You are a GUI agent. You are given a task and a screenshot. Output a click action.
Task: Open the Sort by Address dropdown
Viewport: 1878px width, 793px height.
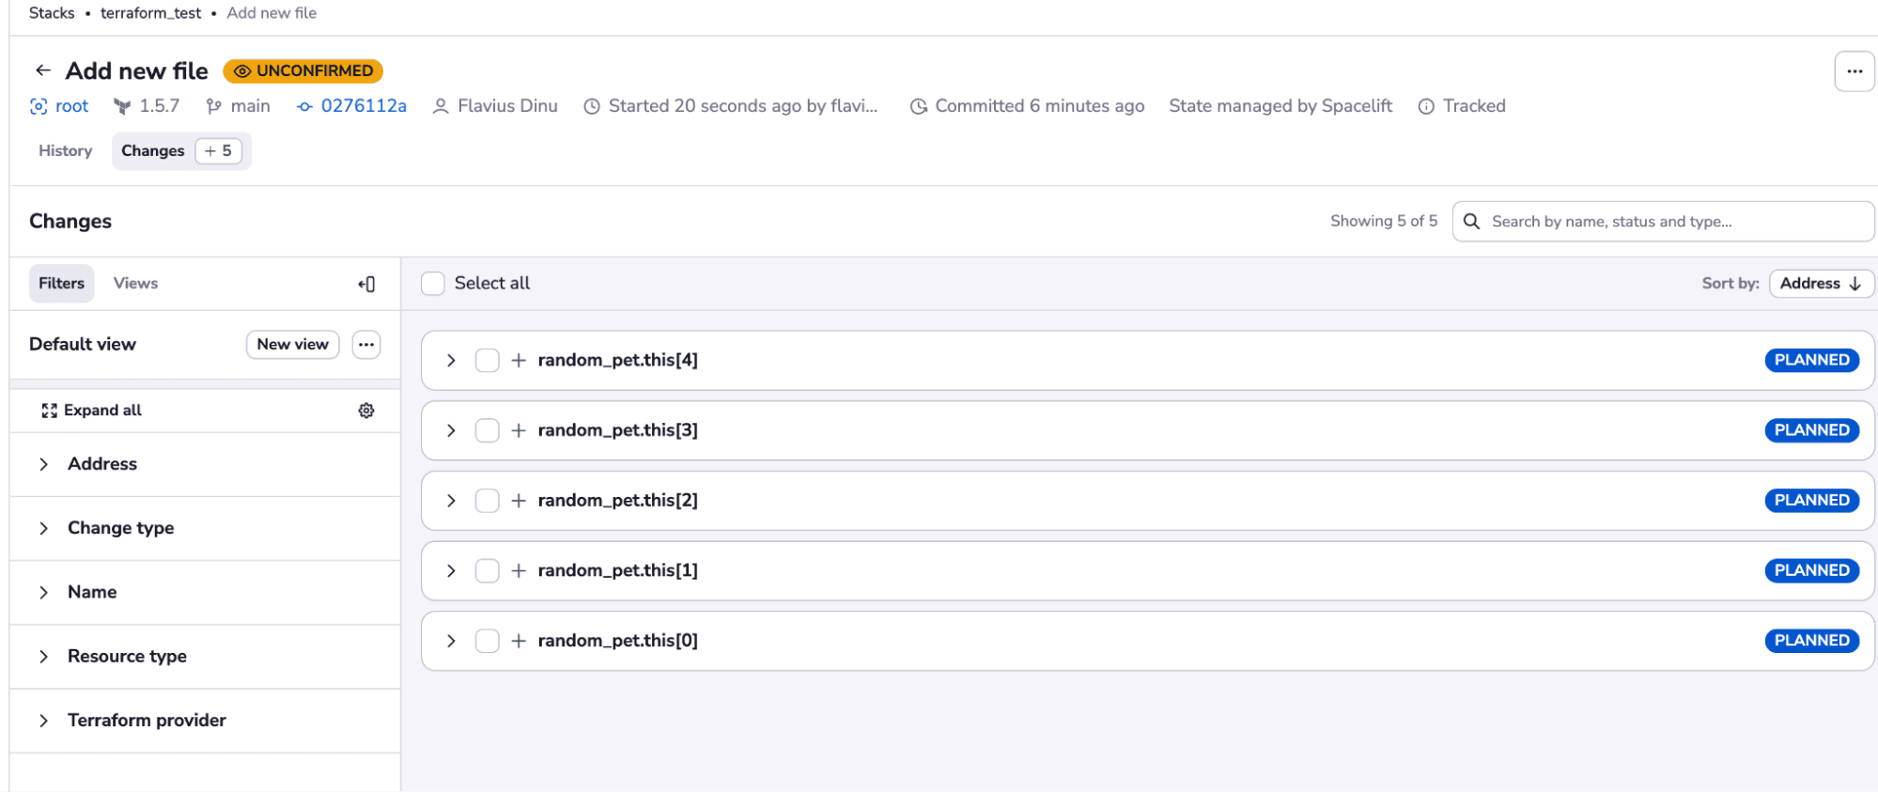pos(1821,284)
